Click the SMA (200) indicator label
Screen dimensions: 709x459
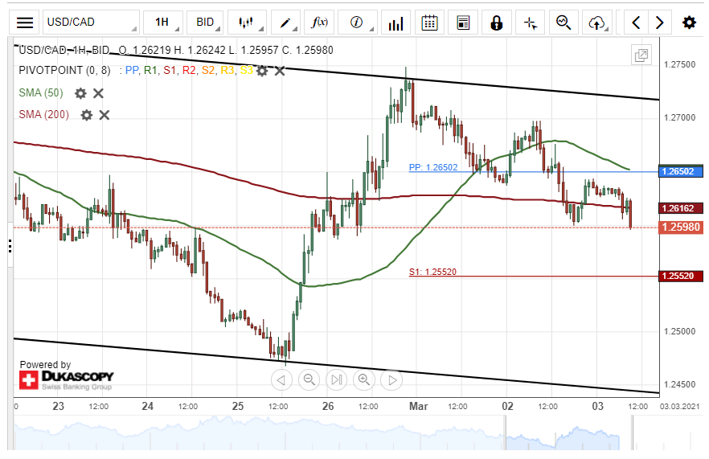click(44, 114)
